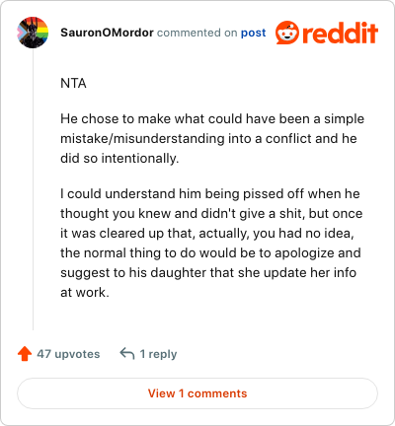
Task: Click the paragraph starting "He chose to make"
Action: pyautogui.click(x=212, y=138)
